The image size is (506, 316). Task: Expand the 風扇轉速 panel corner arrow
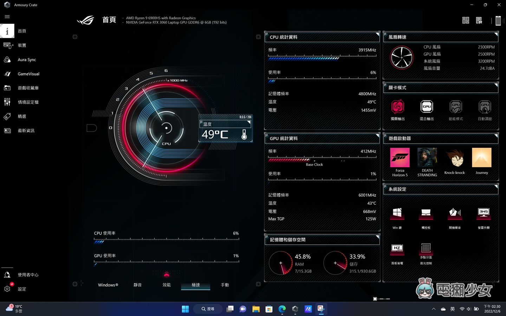click(x=497, y=34)
